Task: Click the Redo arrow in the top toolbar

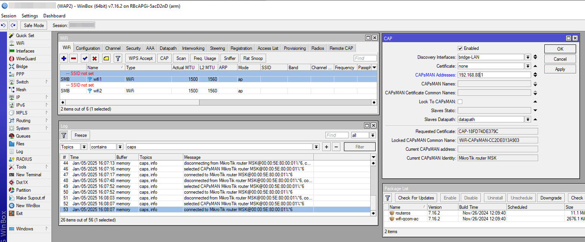Action: point(13,26)
